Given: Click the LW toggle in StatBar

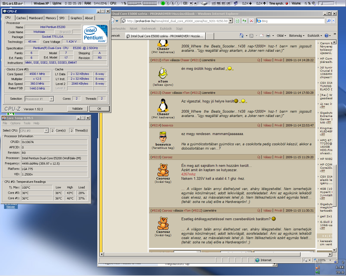Looking at the screenshot, I should point(228,3).
